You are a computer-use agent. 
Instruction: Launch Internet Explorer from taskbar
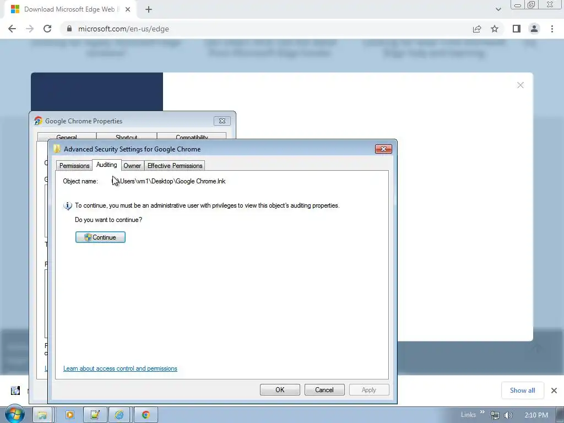(120, 415)
